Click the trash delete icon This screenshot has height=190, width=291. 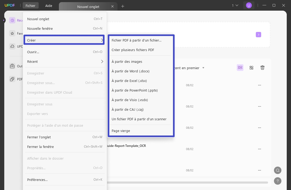[262, 68]
